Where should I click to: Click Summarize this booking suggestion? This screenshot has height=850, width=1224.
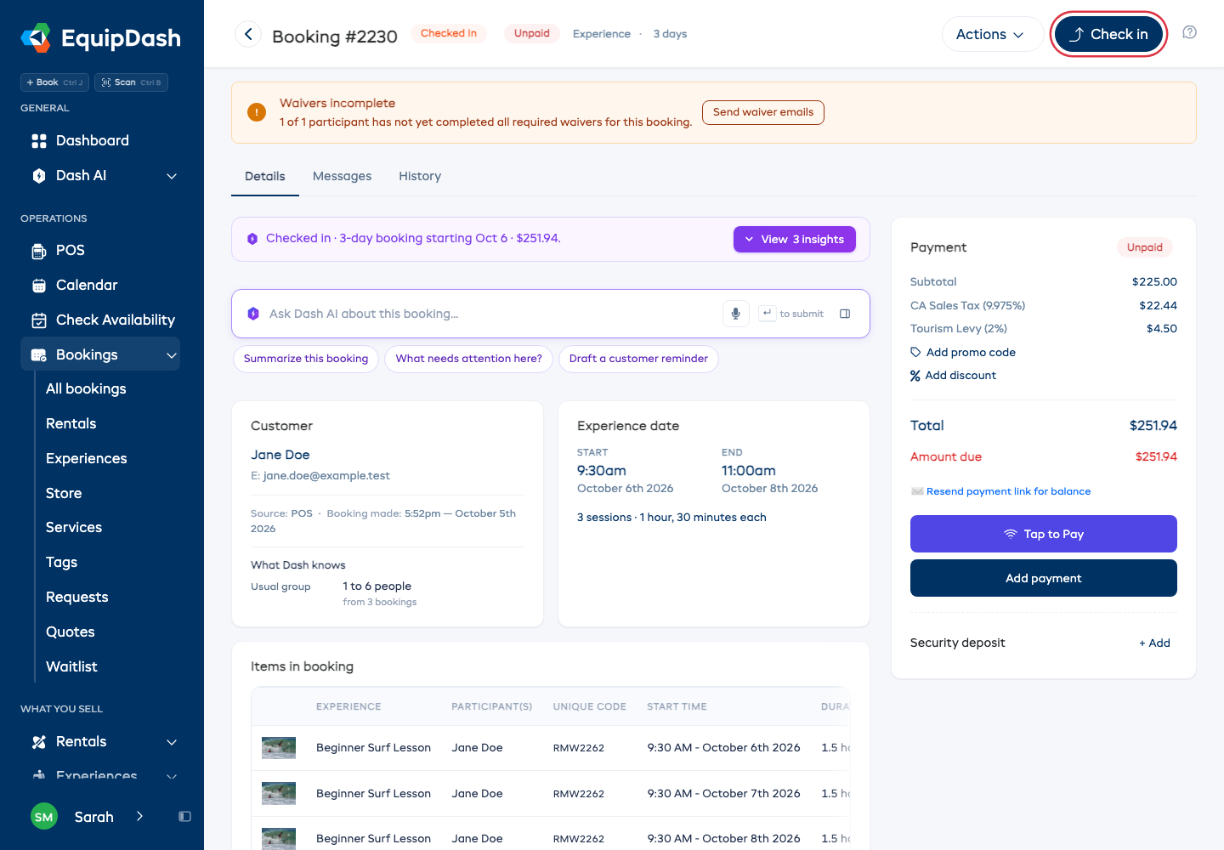tap(306, 359)
